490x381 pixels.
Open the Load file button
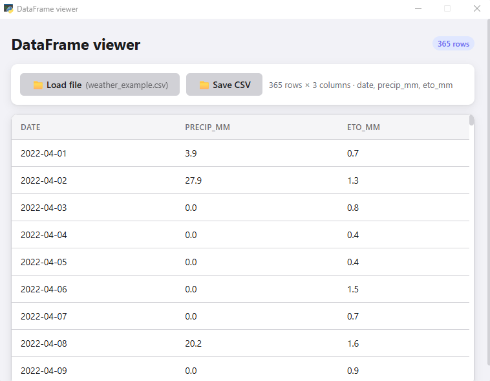click(100, 85)
